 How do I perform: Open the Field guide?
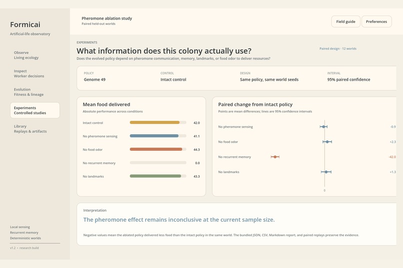pos(345,21)
